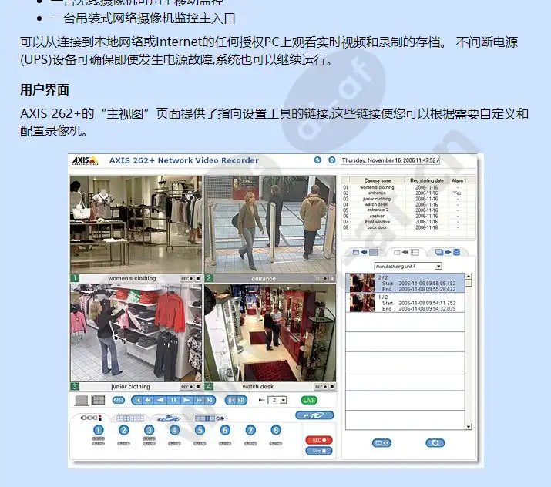Click the Camera name column header

pos(378,180)
